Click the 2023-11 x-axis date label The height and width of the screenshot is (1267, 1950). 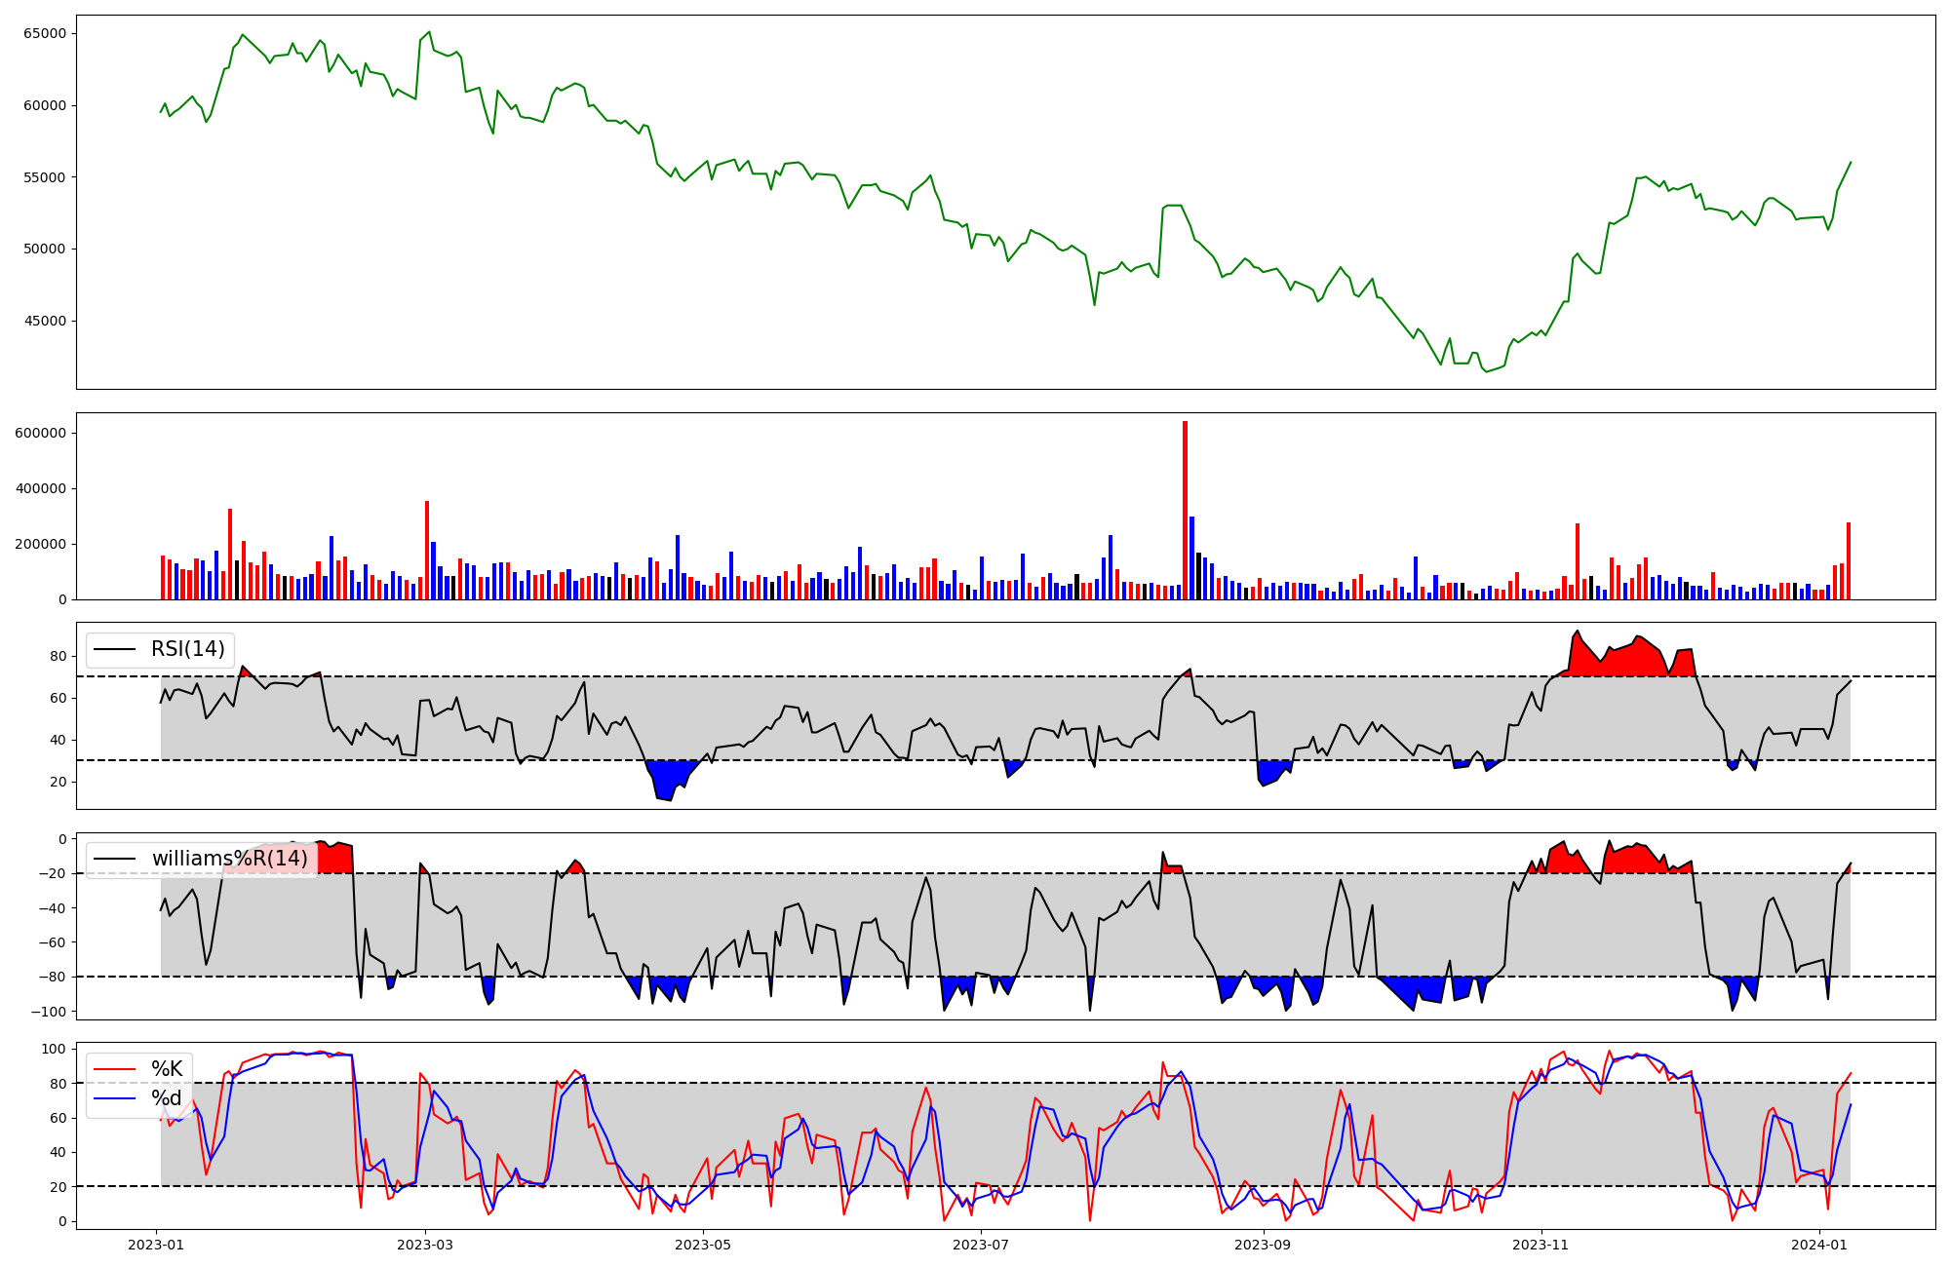tap(1540, 1244)
